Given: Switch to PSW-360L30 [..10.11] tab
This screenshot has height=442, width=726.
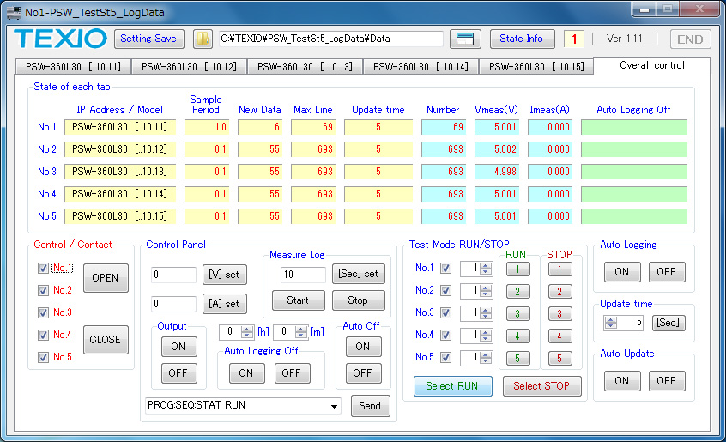Looking at the screenshot, I should click(73, 67).
